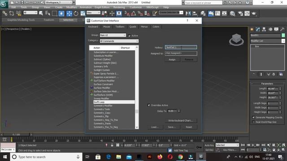
Task: Open the Utilities hammer panel icon
Action: pos(282,29)
